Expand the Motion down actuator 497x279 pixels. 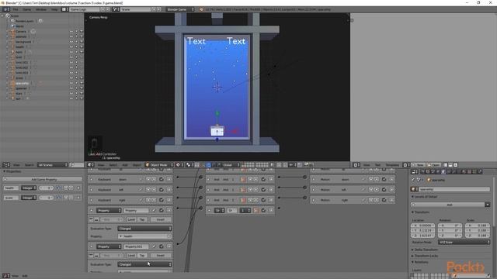pos(314,179)
